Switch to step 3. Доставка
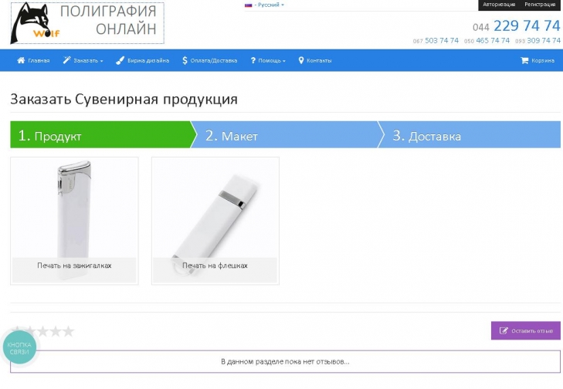The height and width of the screenshot is (389, 563). (x=469, y=134)
